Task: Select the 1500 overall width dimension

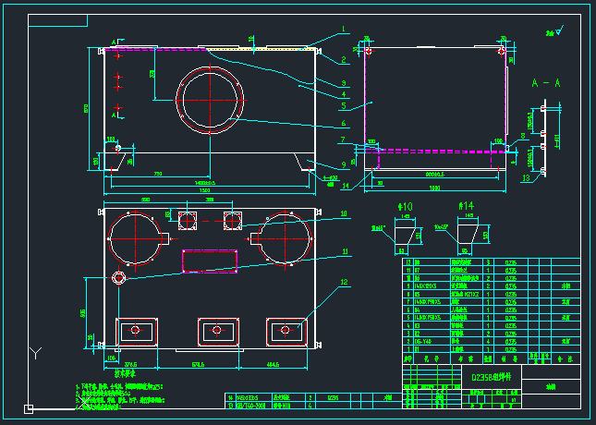Action: tap(204, 190)
